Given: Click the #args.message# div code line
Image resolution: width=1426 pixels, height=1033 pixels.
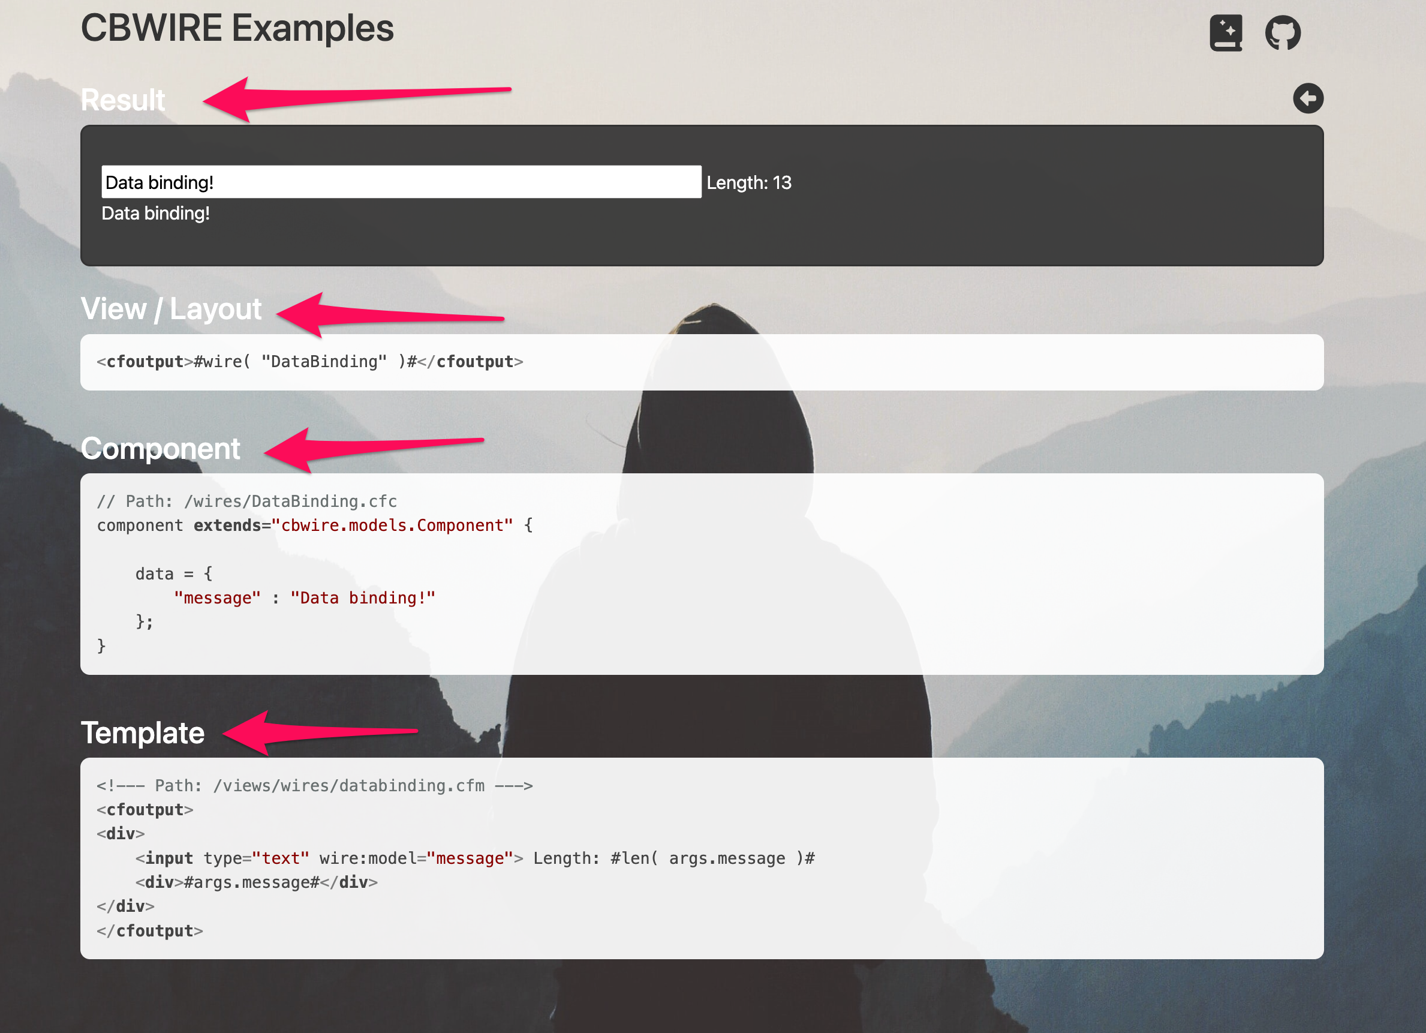Looking at the screenshot, I should 257,882.
